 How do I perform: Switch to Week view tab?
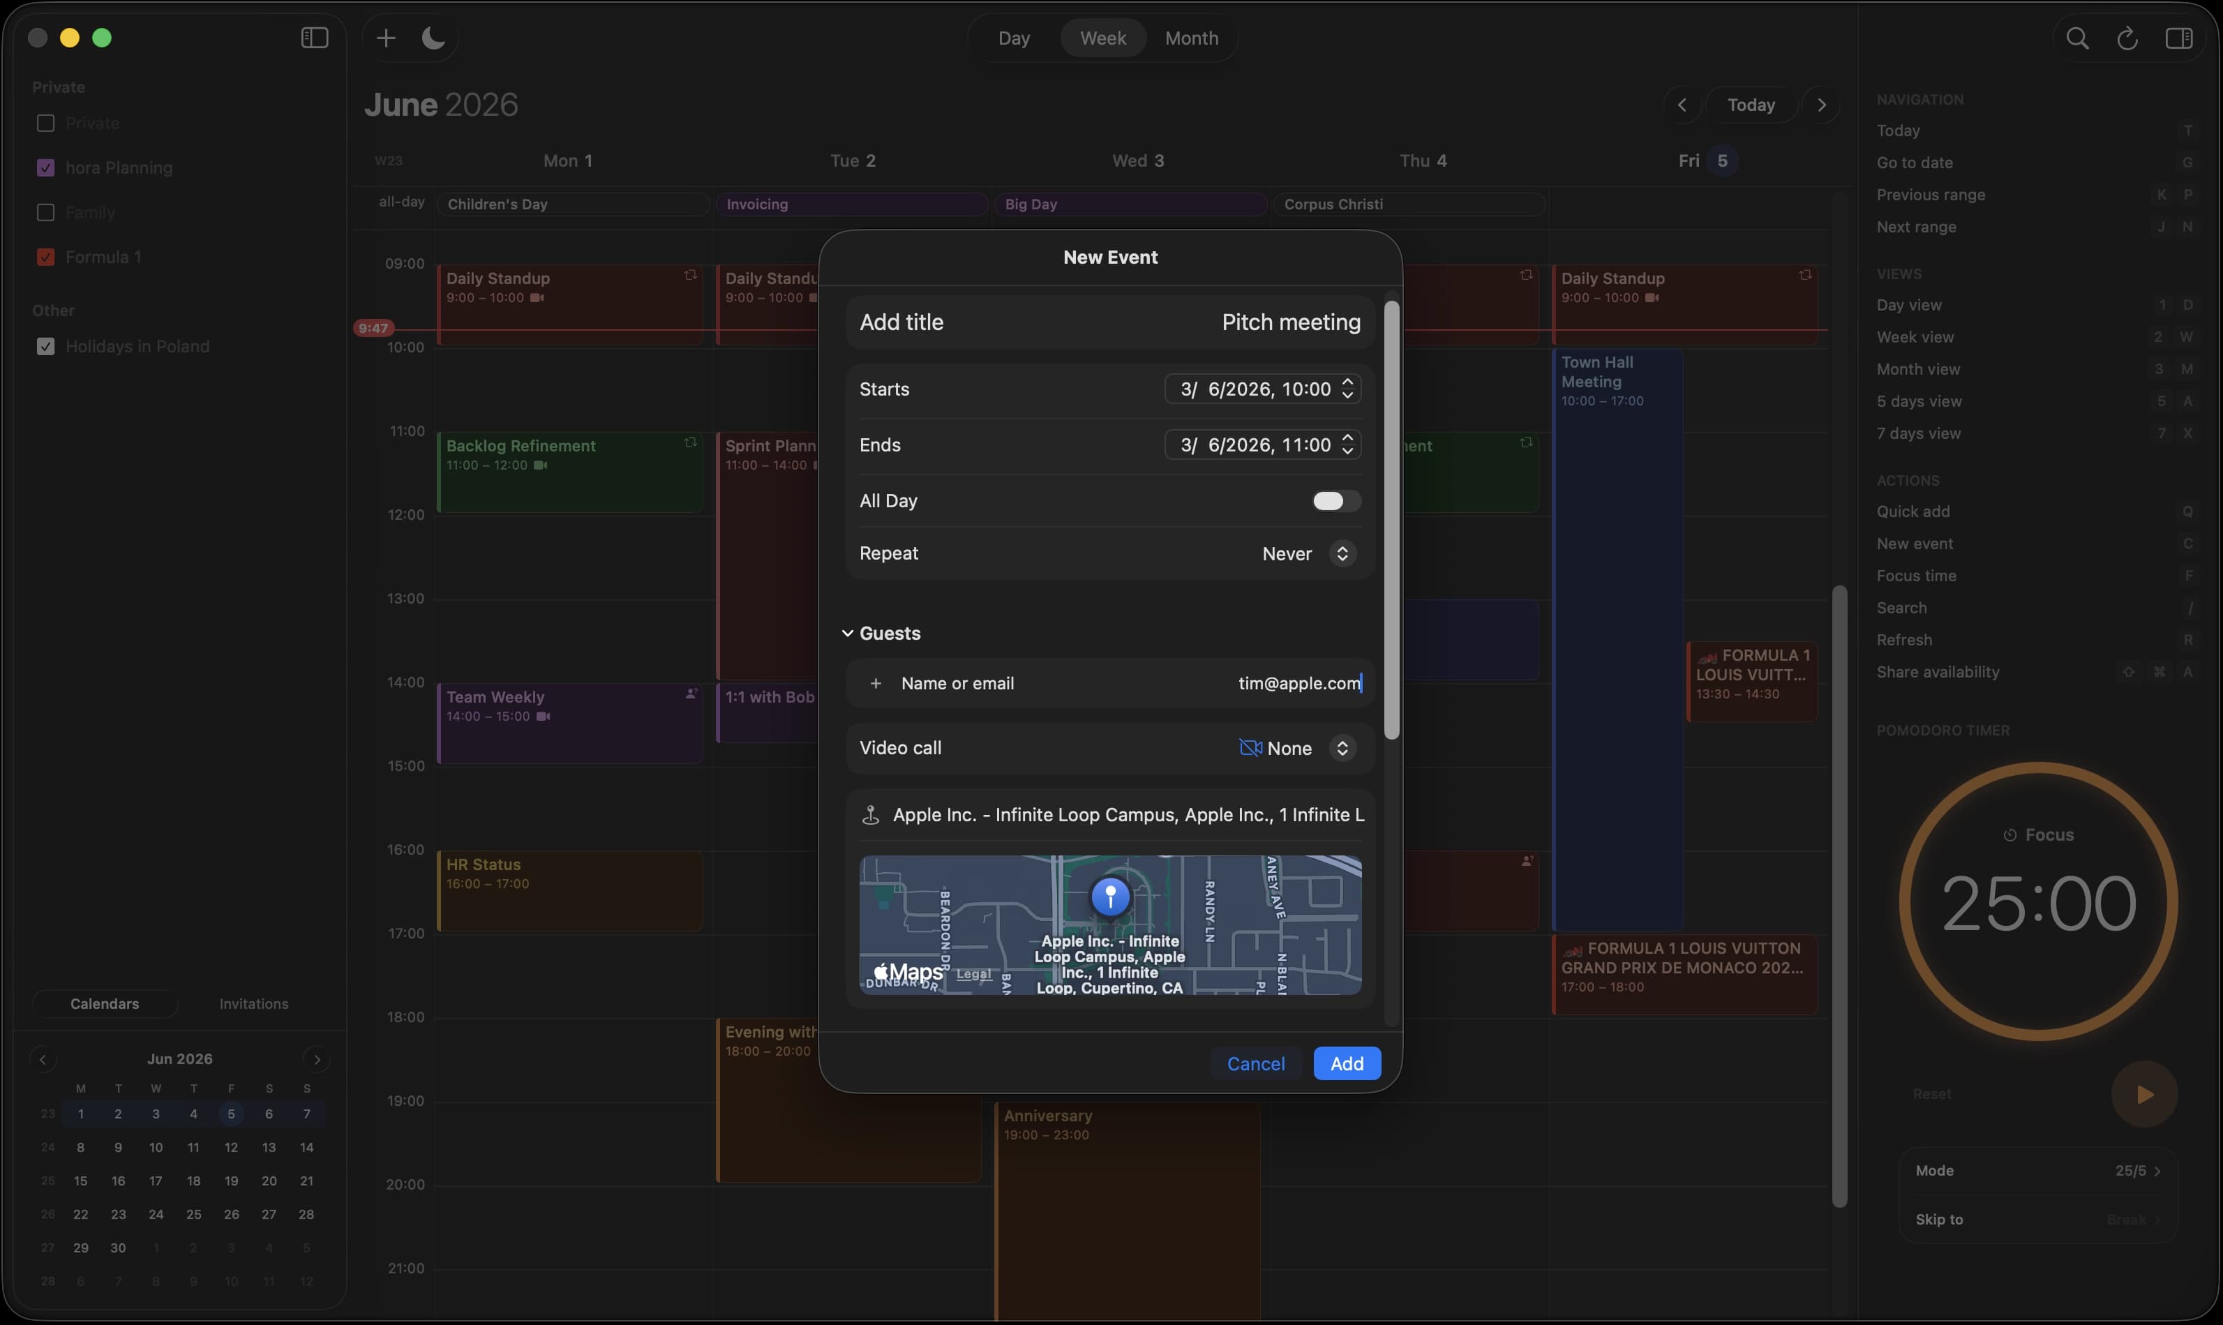[x=1102, y=38]
